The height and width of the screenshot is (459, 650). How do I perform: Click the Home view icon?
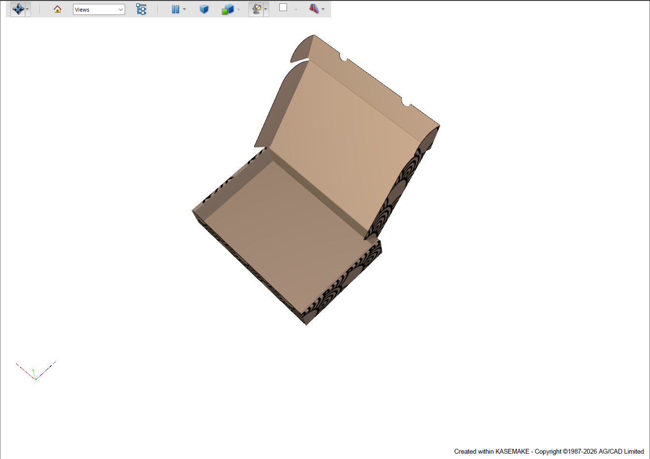click(x=58, y=9)
